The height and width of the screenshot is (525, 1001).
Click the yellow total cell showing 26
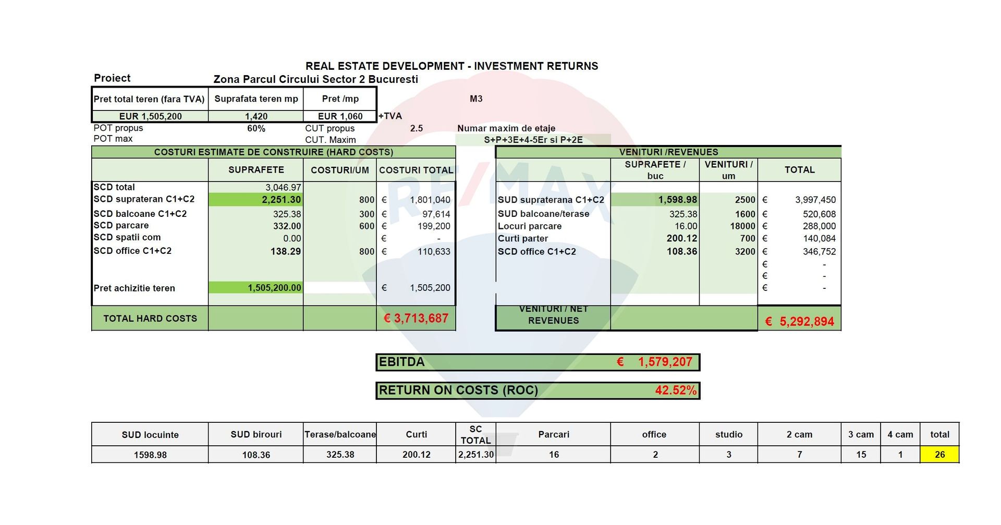[x=939, y=455]
